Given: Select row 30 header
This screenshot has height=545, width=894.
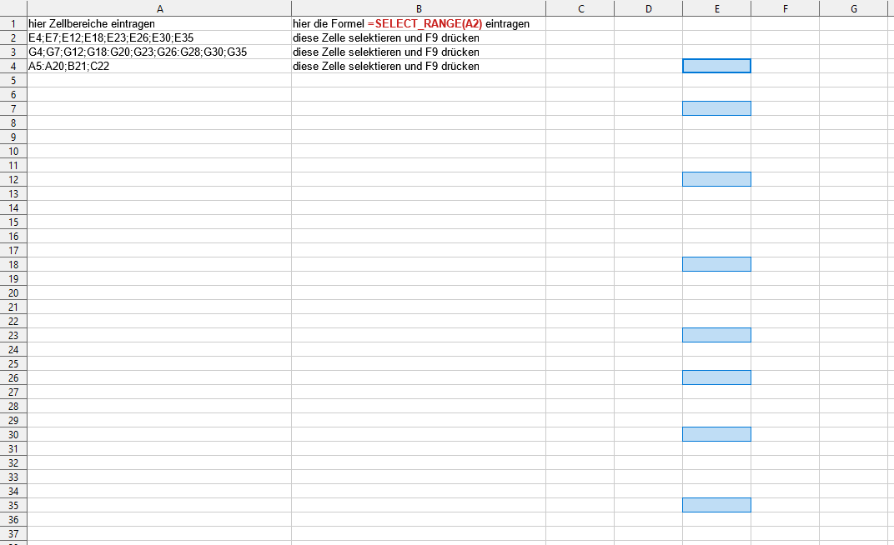Looking at the screenshot, I should coord(13,434).
